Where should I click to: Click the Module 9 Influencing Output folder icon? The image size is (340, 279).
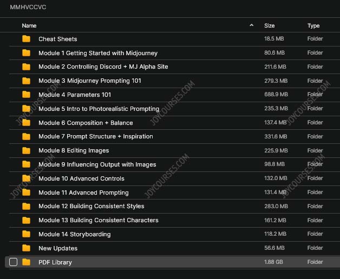click(x=26, y=164)
